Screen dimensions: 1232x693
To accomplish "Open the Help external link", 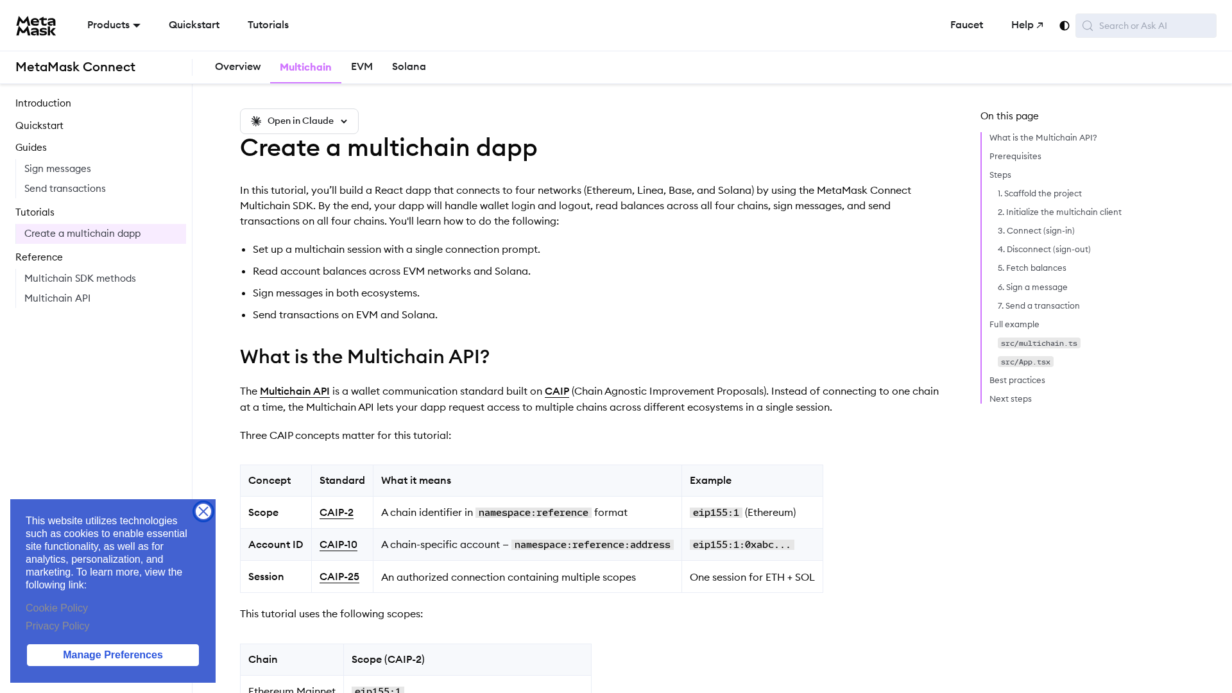I will [1027, 25].
